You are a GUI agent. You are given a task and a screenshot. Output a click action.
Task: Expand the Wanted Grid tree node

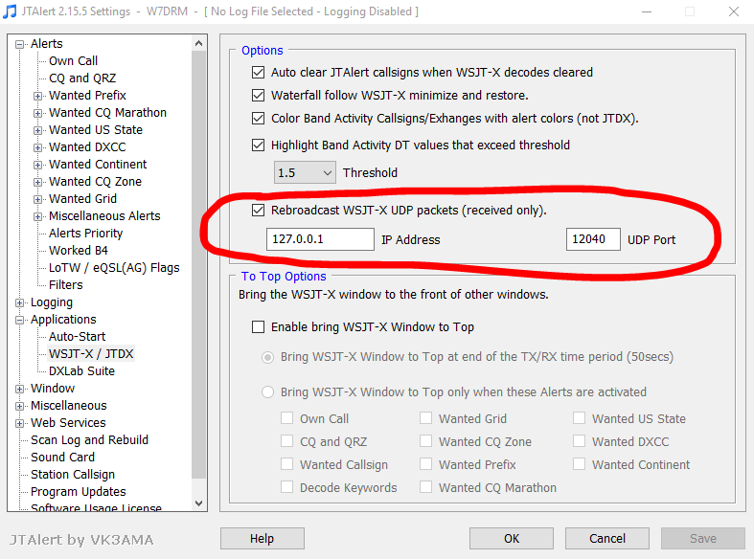(x=37, y=199)
